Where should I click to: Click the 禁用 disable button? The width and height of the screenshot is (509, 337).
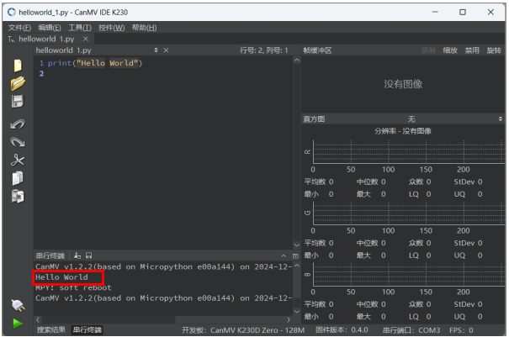pos(472,50)
